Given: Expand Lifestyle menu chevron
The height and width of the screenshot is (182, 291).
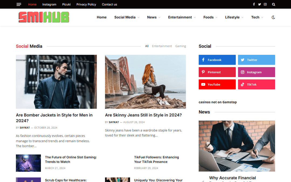Looking at the screenshot, I should click(x=242, y=17).
